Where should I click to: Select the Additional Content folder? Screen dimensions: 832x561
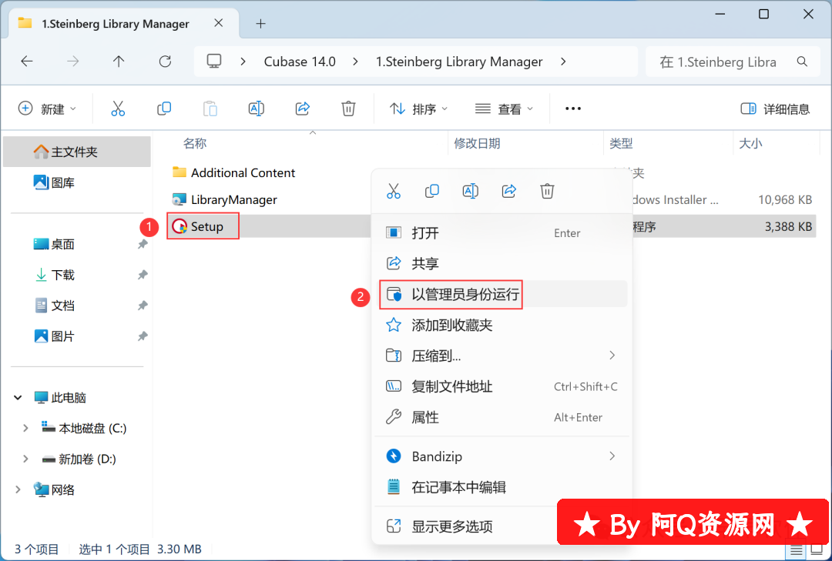233,172
